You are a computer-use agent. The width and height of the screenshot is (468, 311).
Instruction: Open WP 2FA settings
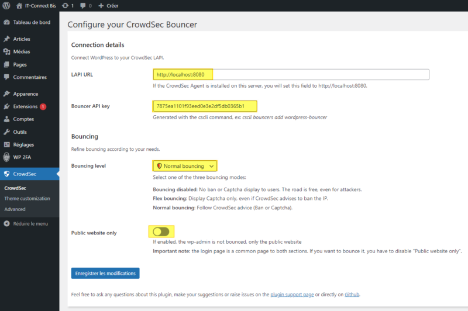[x=23, y=157]
